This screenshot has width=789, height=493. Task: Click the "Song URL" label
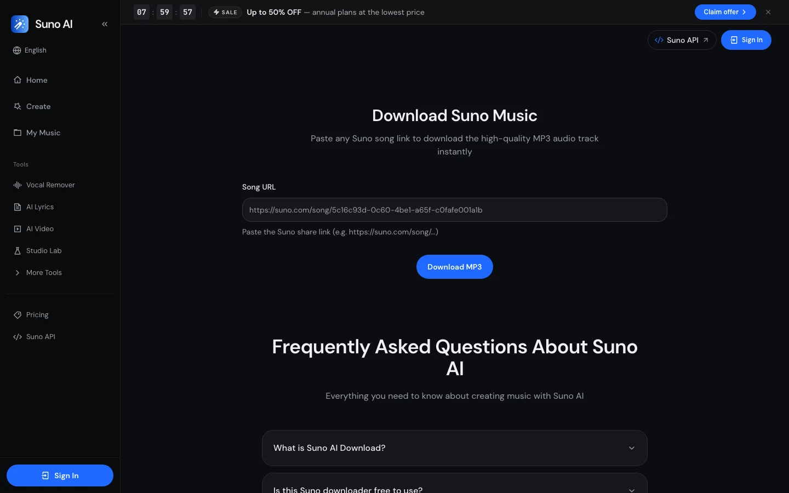click(x=259, y=187)
